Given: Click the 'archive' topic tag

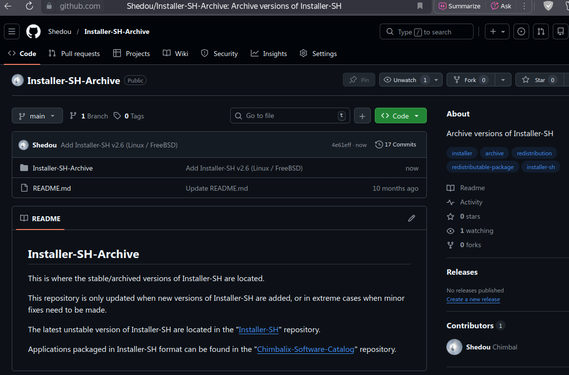Looking at the screenshot, I should 494,153.
